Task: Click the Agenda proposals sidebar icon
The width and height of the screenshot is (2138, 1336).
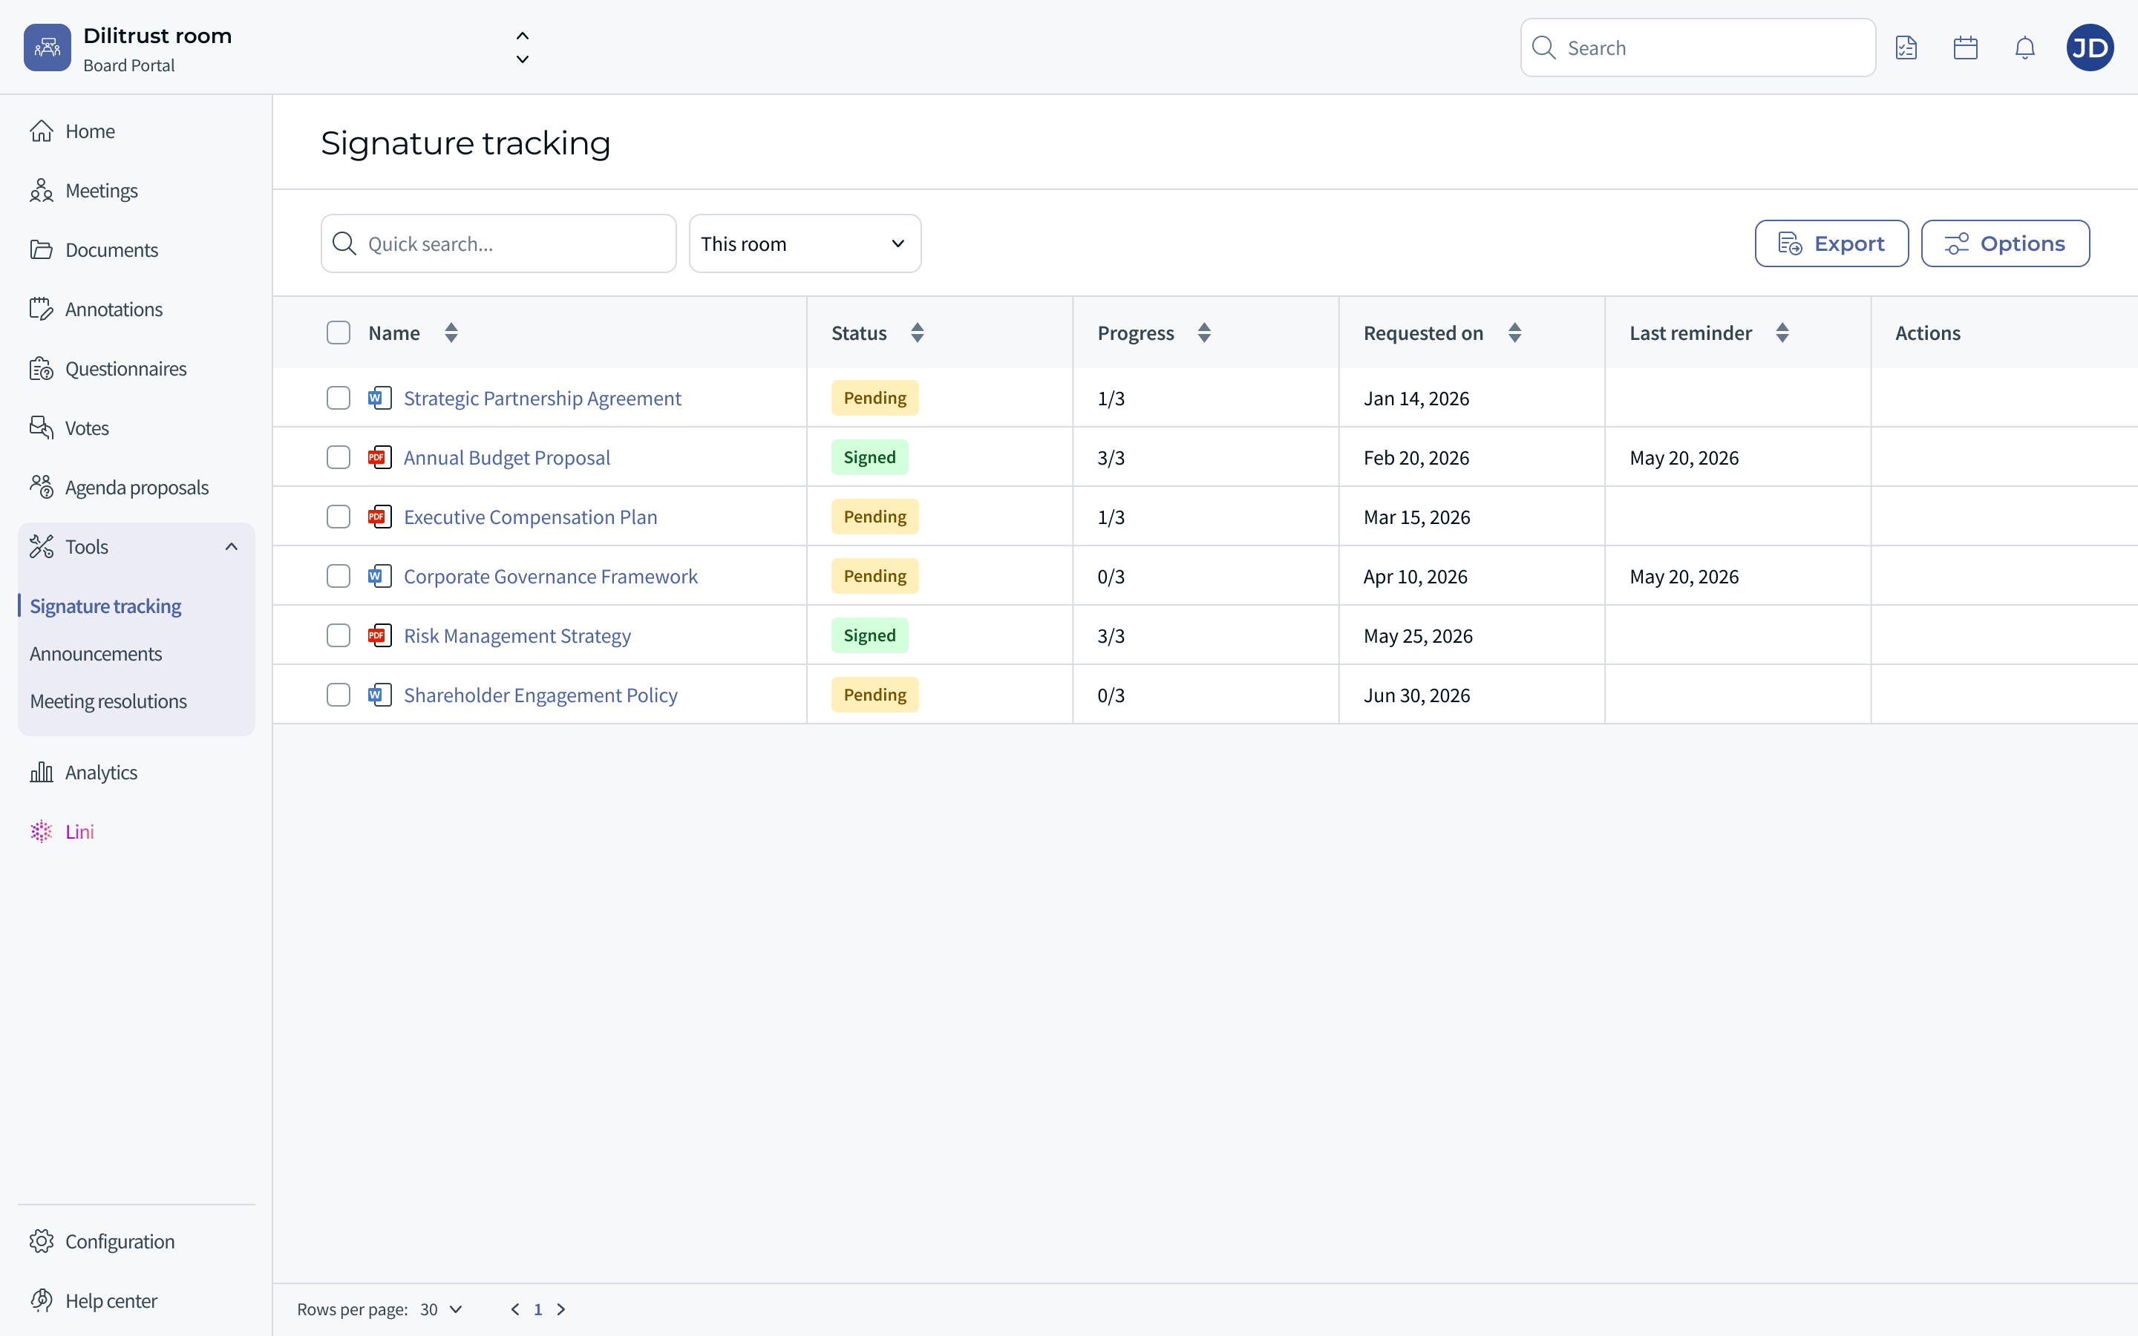Action: point(42,487)
